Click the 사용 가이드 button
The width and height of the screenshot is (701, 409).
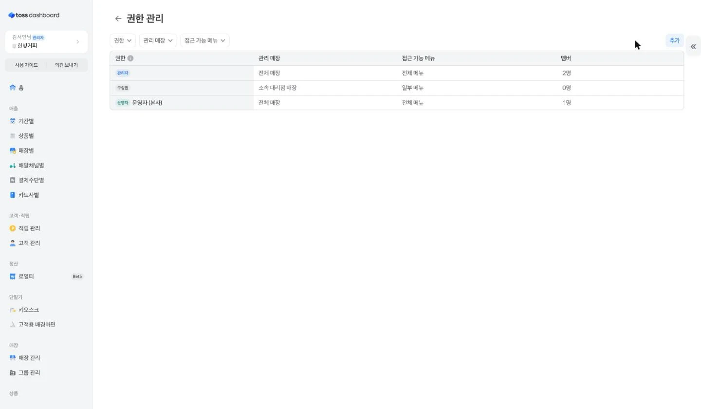[26, 65]
